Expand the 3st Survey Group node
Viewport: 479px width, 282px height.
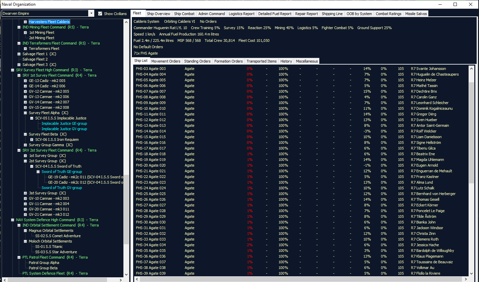tap(25, 193)
